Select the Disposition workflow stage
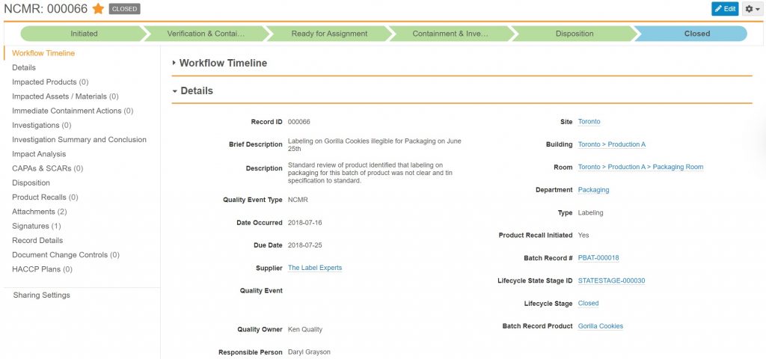The width and height of the screenshot is (766, 359). (574, 34)
